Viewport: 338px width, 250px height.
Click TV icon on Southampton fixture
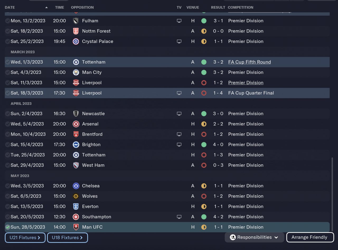tap(179, 217)
